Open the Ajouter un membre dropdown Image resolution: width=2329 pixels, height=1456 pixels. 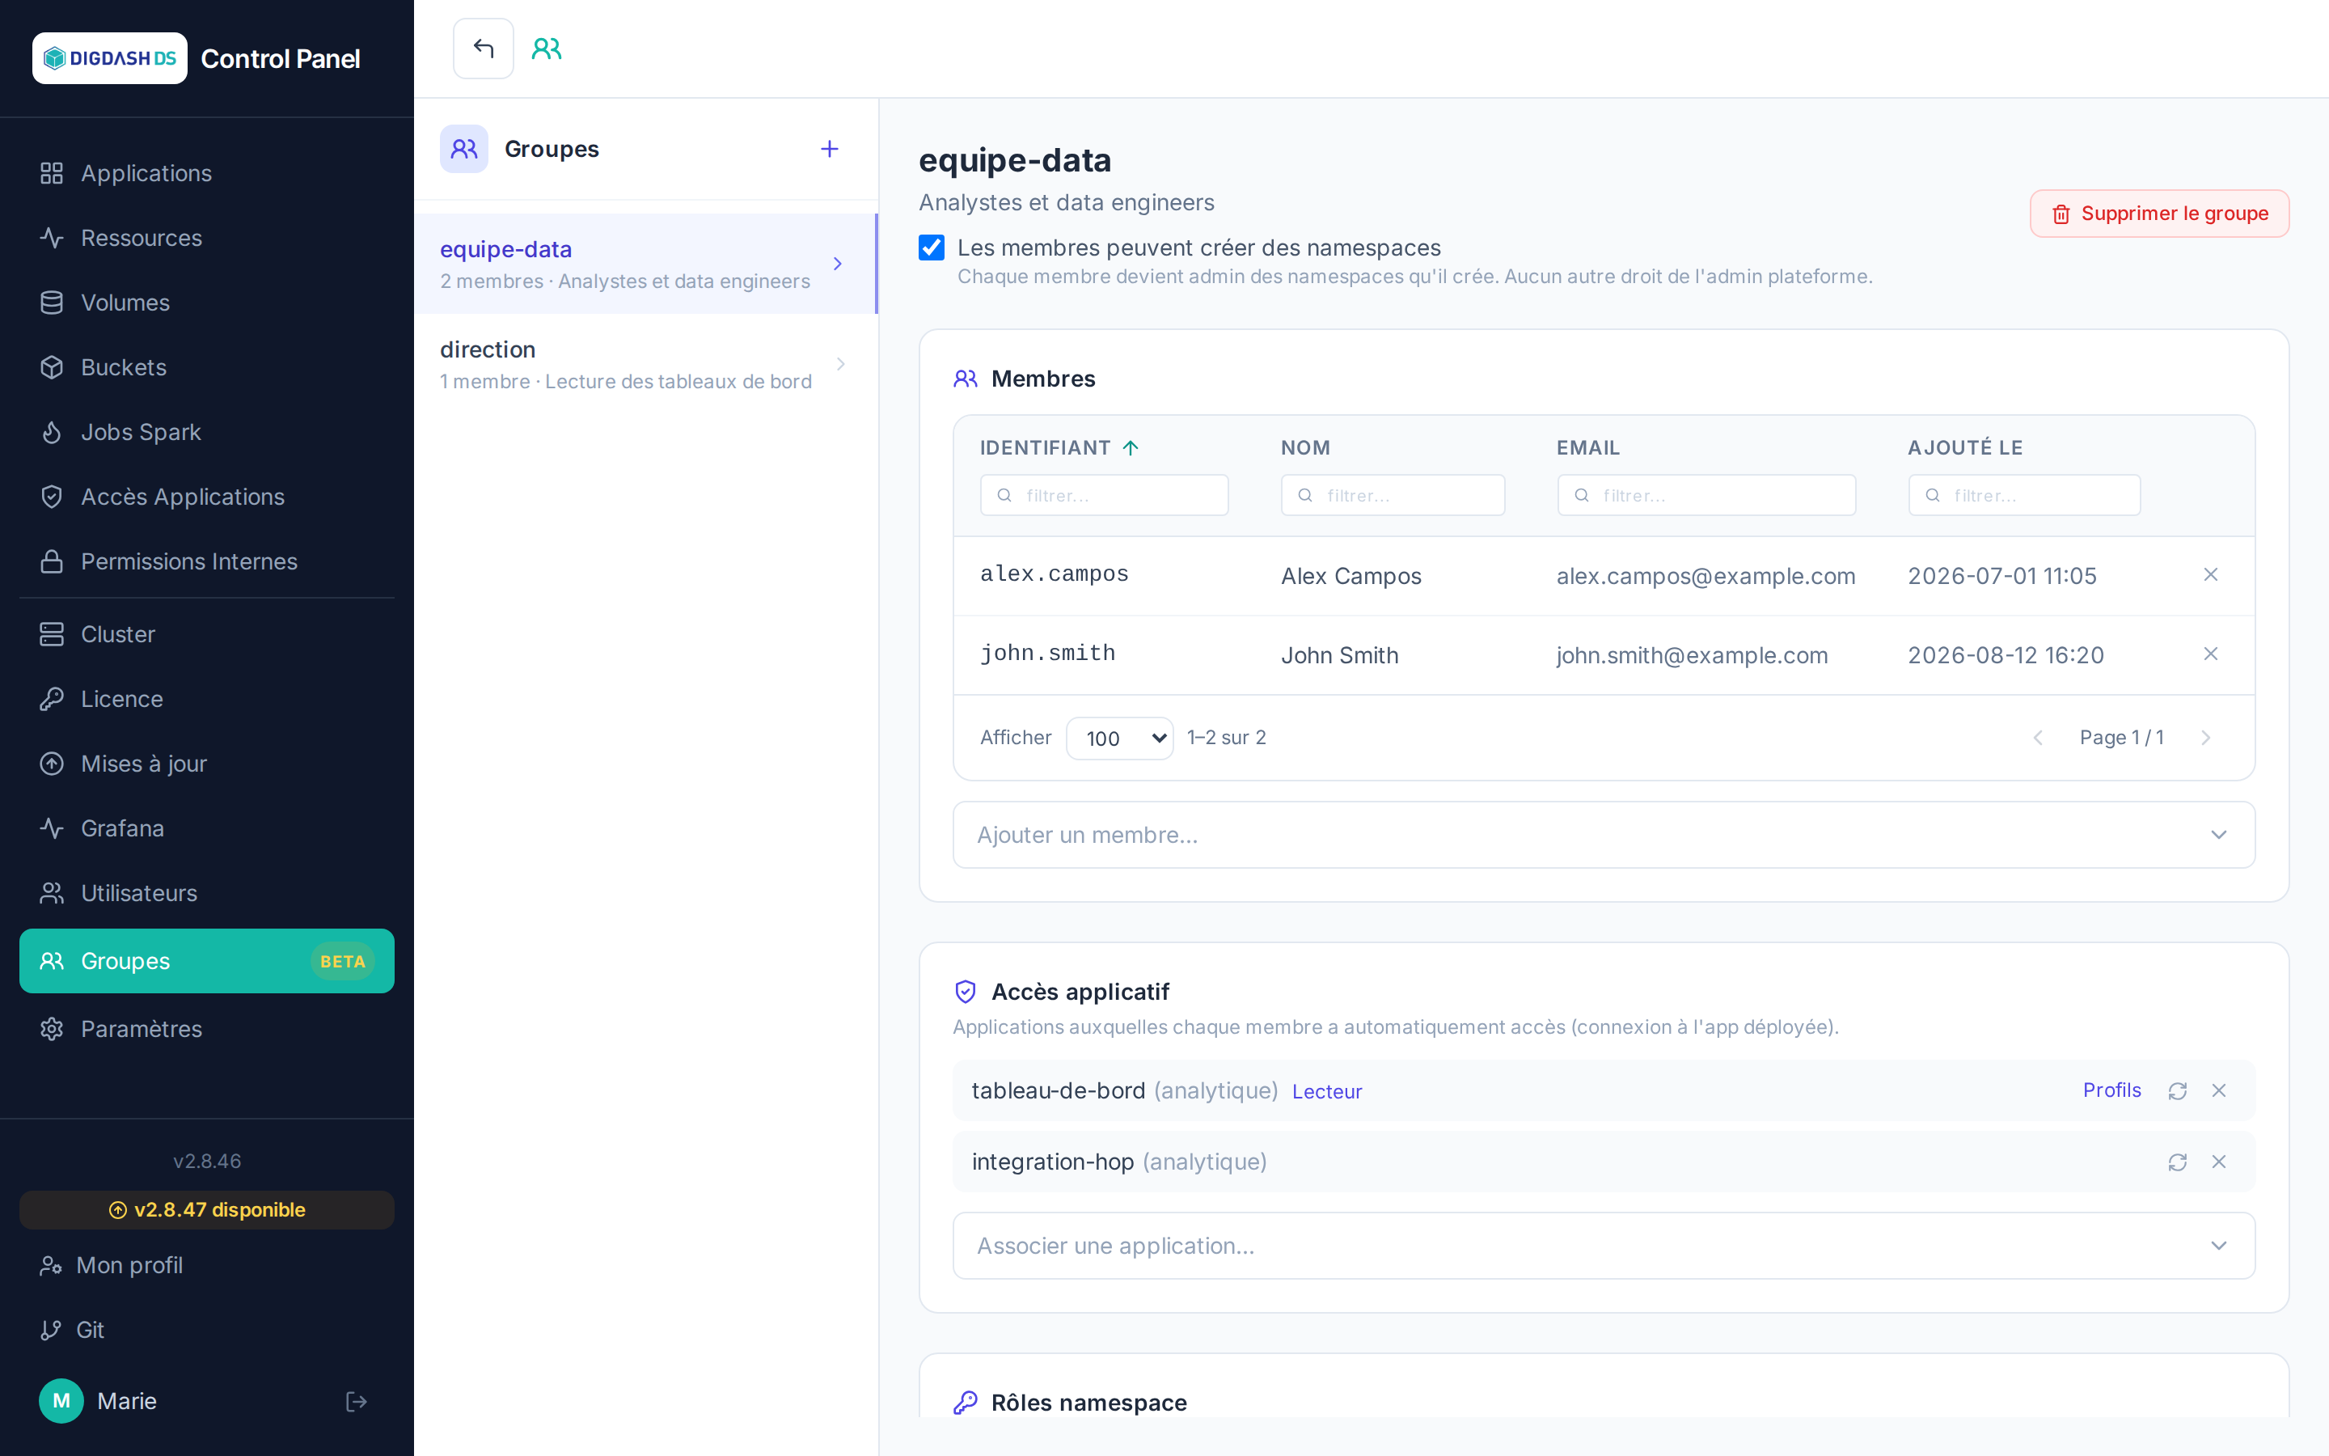coord(1604,835)
